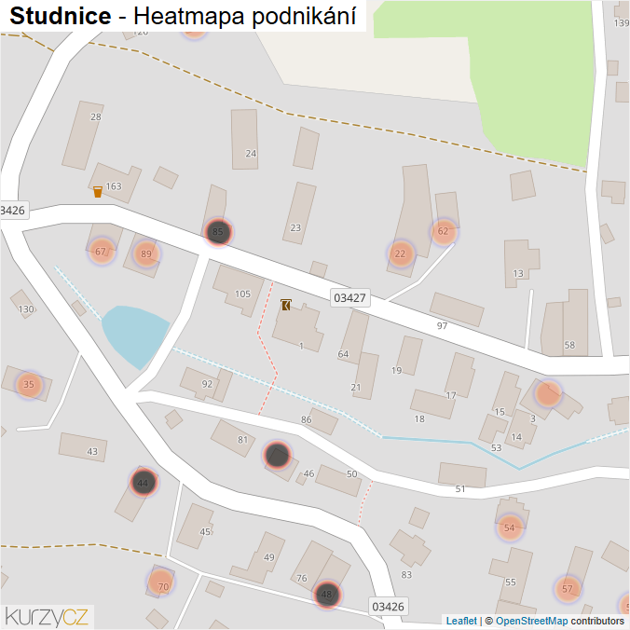630x630 pixels.
Task: Click the kurzy.cz logo
Action: 47,617
